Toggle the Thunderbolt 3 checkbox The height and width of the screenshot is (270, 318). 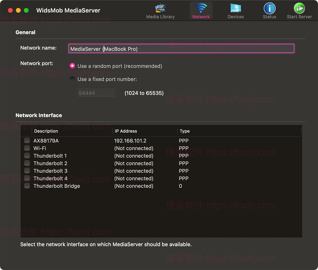click(x=27, y=170)
